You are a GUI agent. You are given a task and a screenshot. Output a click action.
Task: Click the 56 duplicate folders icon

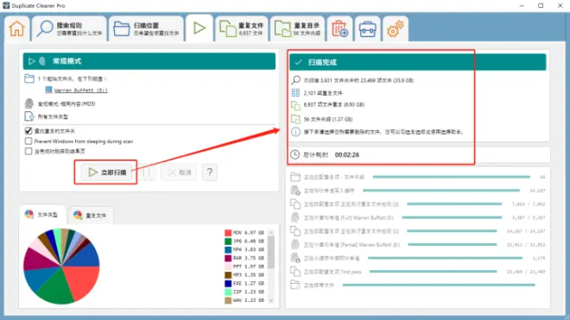click(295, 119)
